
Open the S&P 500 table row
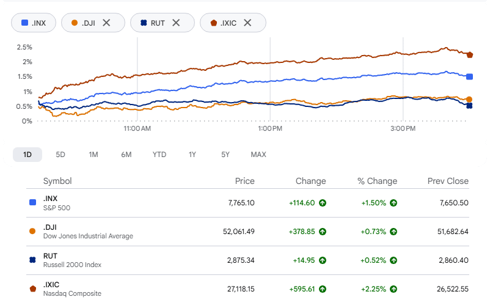point(247,203)
